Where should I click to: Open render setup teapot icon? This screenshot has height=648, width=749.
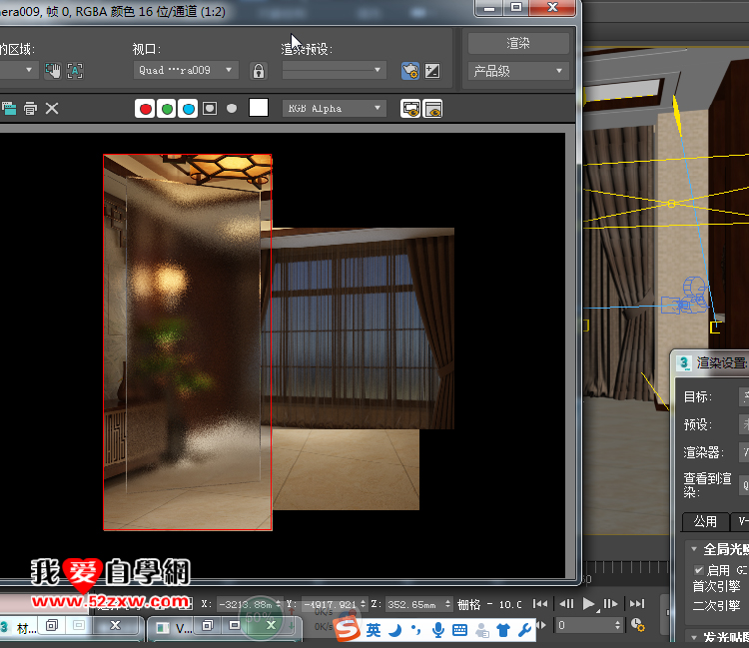click(x=409, y=71)
